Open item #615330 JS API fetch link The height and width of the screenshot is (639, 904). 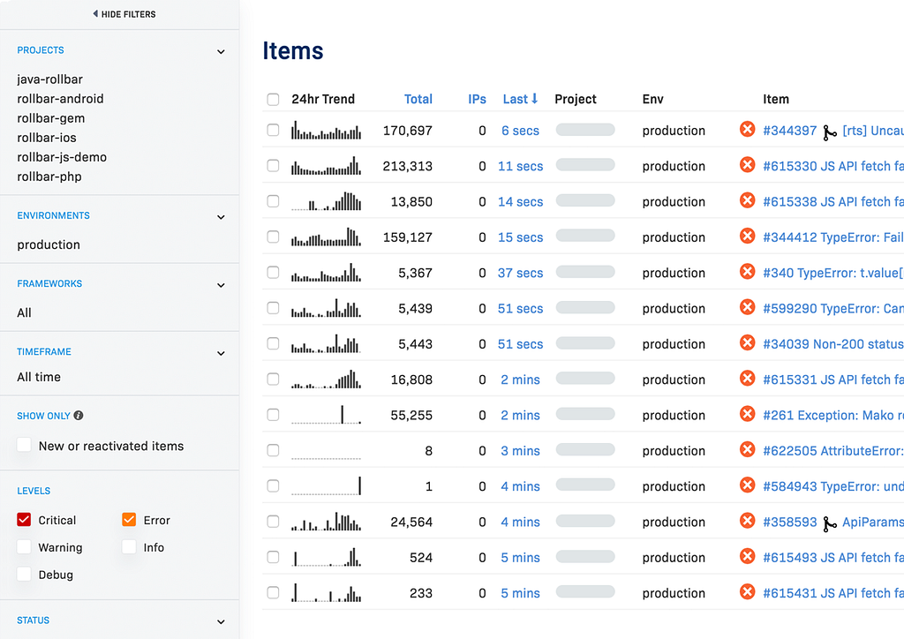pyautogui.click(x=832, y=166)
